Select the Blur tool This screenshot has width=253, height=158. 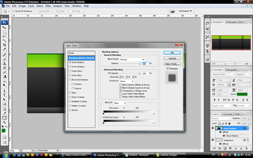coord(4,81)
